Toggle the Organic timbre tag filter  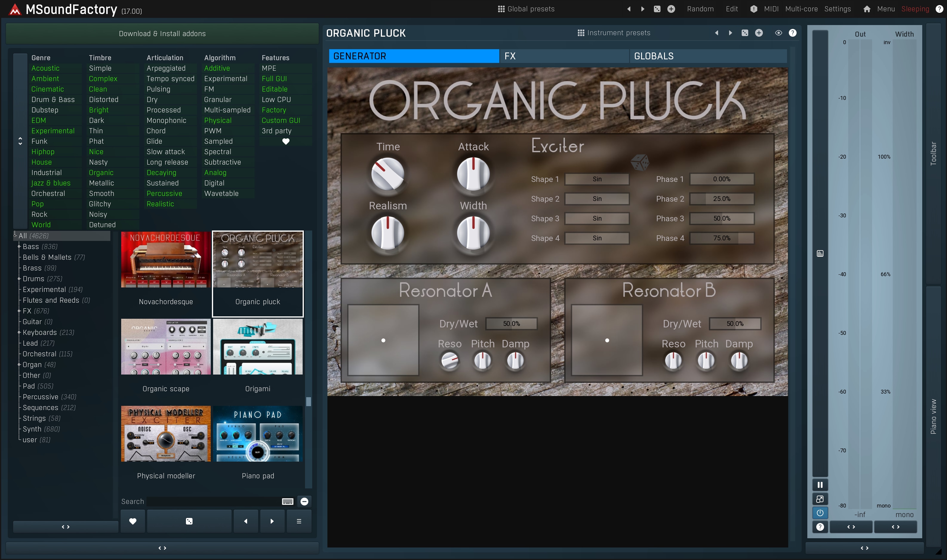(x=101, y=172)
